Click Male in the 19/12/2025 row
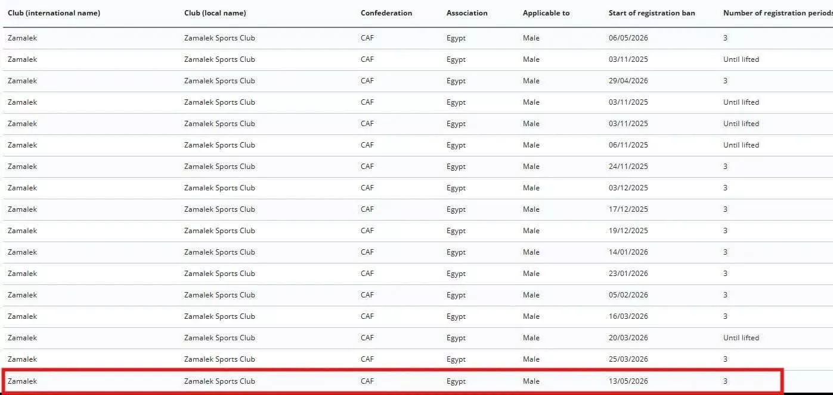 pyautogui.click(x=531, y=231)
